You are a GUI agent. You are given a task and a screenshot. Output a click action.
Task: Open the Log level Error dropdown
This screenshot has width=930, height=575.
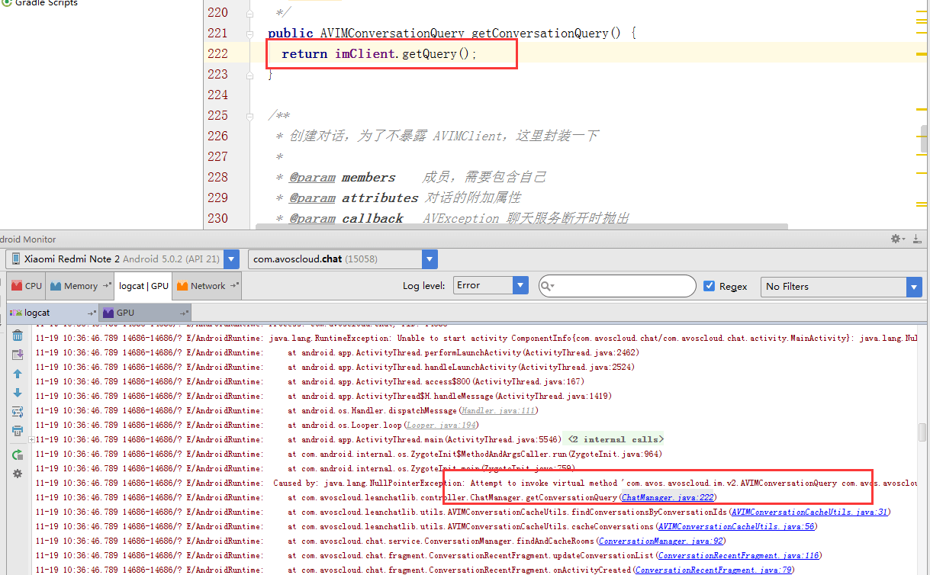(x=520, y=286)
